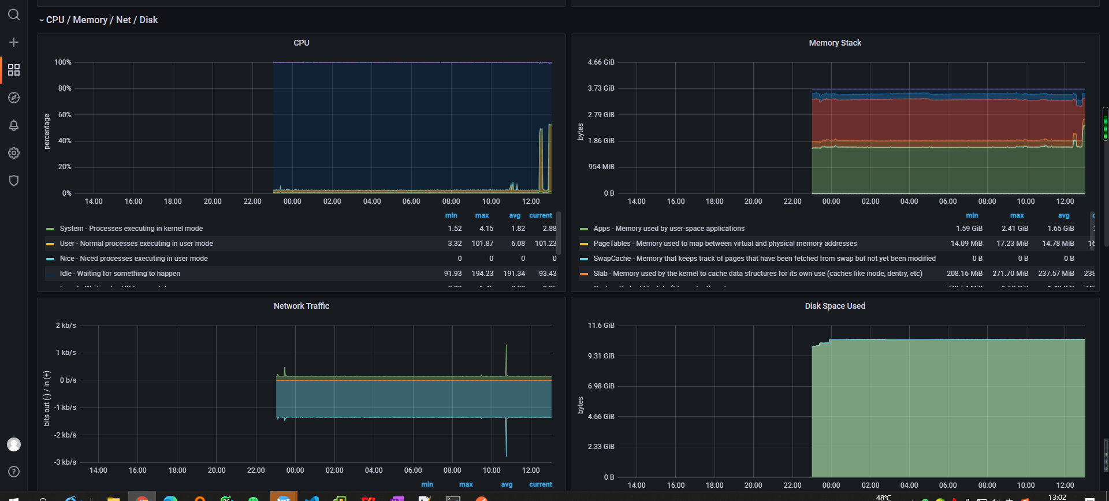Click Network Traffic y-axis label bits out / in

[47, 398]
